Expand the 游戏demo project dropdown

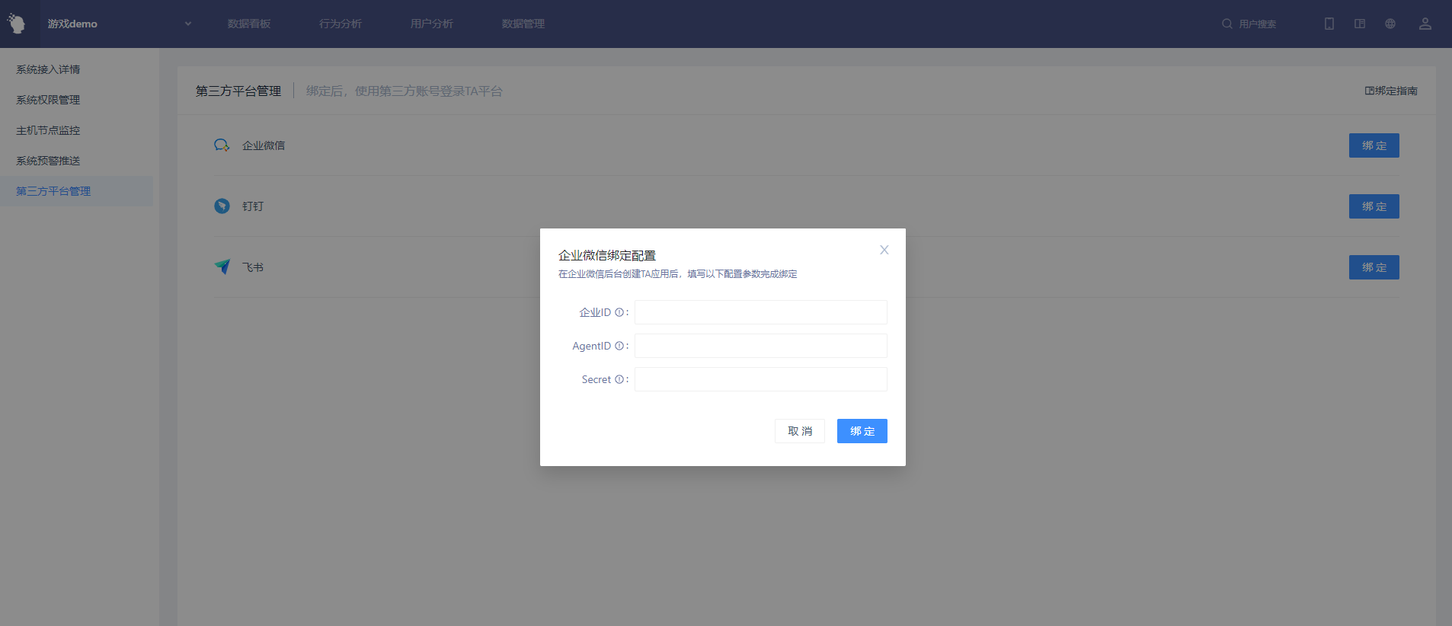point(187,24)
